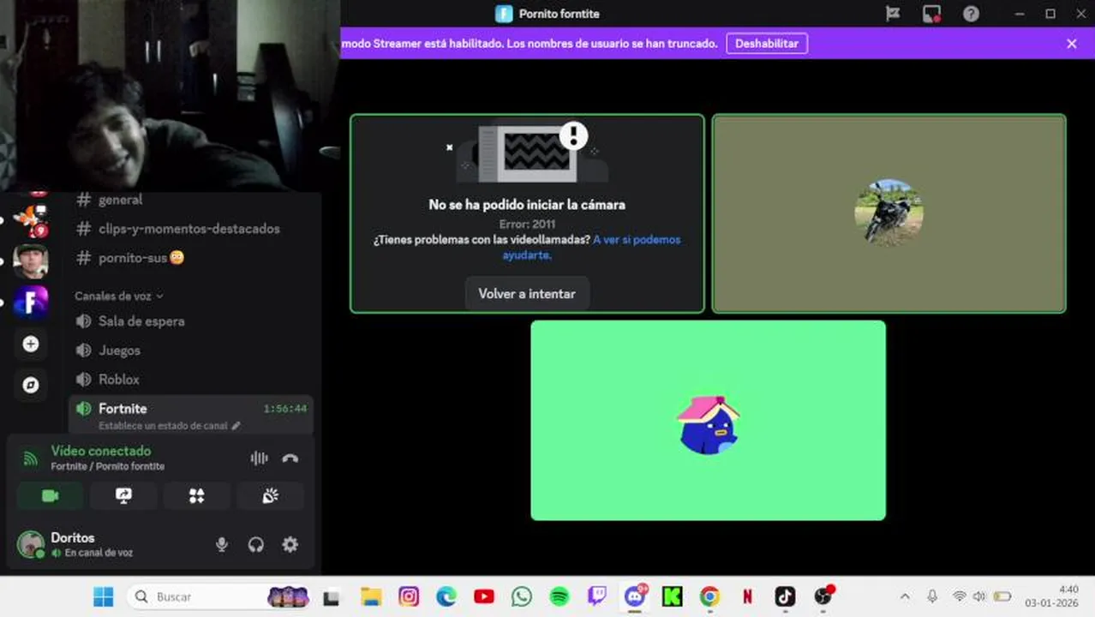Screen dimensions: 1095x617
Task: Click the connection signal icon beside Video conectado
Action: point(30,458)
